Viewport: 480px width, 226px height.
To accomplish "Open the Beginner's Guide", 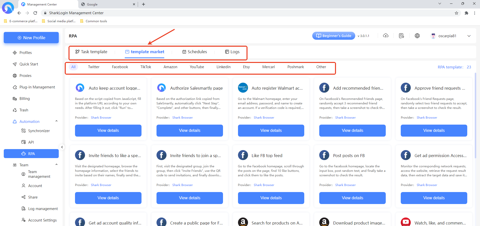I will click(x=333, y=36).
